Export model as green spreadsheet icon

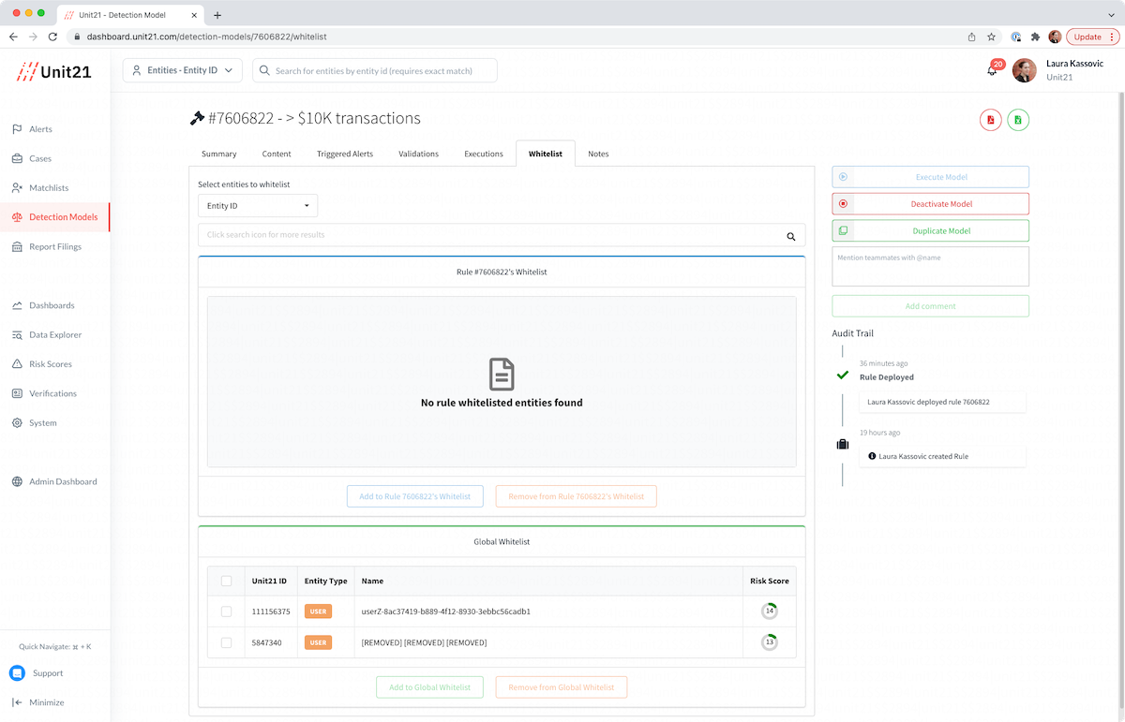pos(1018,120)
